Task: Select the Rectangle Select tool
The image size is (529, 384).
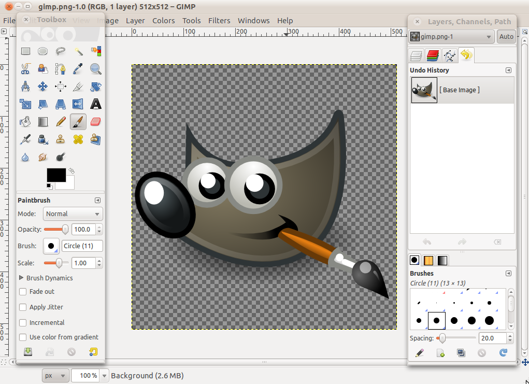Action: tap(25, 51)
